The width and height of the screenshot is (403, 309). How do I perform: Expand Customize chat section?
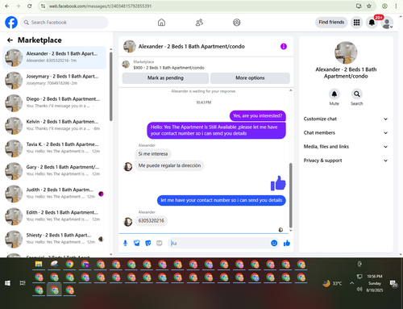coord(346,119)
